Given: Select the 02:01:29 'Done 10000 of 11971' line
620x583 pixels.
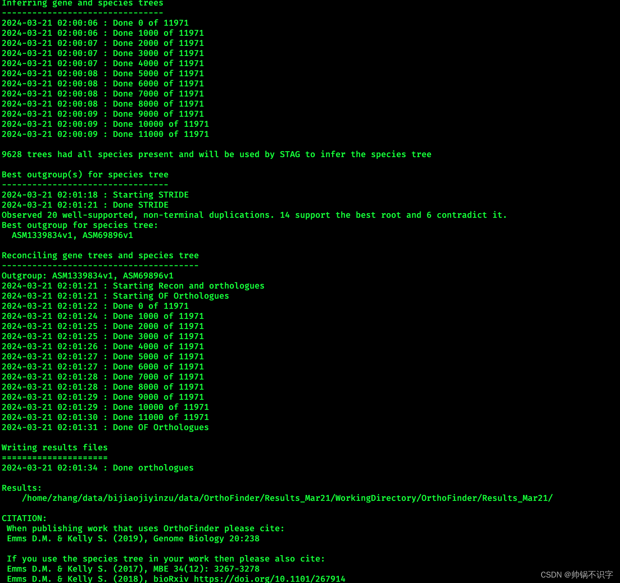Looking at the screenshot, I should 105,407.
